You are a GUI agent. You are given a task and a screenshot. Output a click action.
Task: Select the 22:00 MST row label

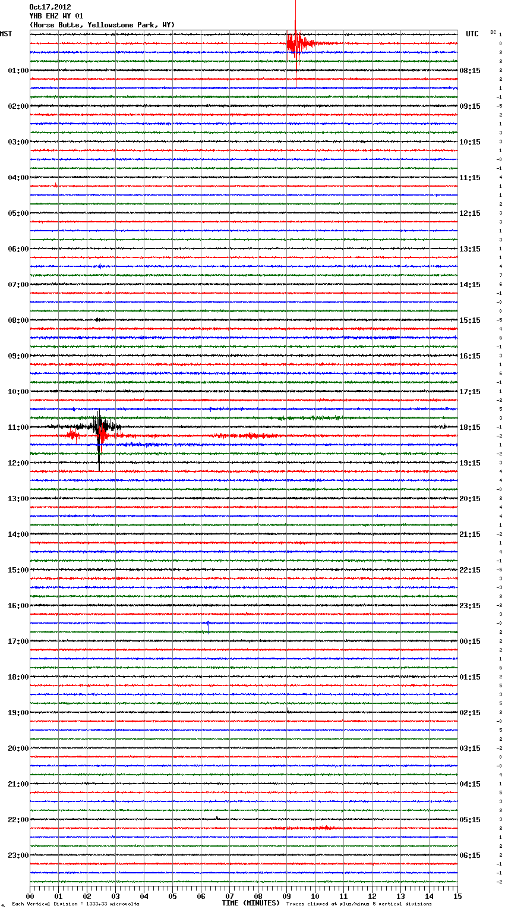coord(18,820)
